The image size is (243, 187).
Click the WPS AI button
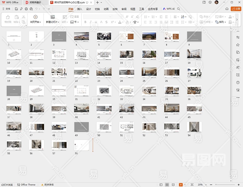[169, 9]
